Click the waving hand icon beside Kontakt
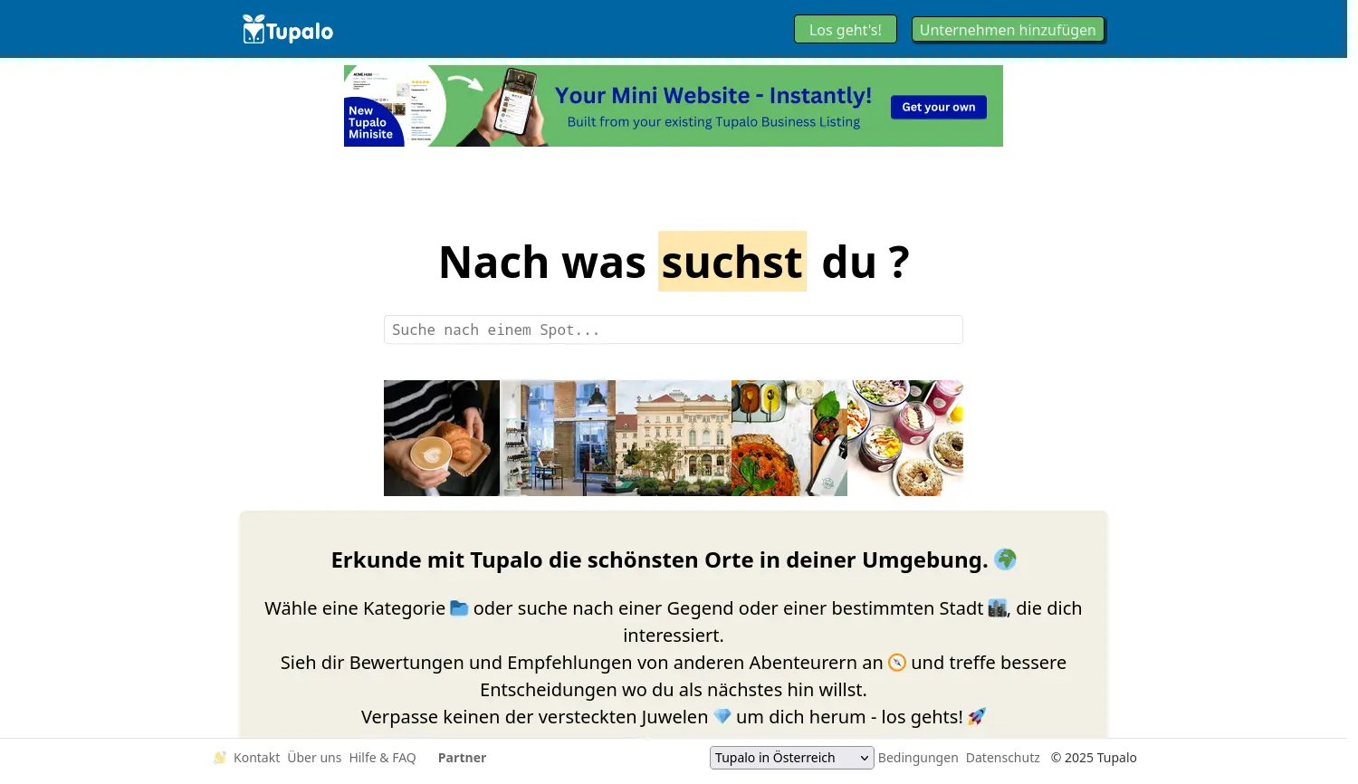The width and height of the screenshot is (1358, 784). coord(220,758)
